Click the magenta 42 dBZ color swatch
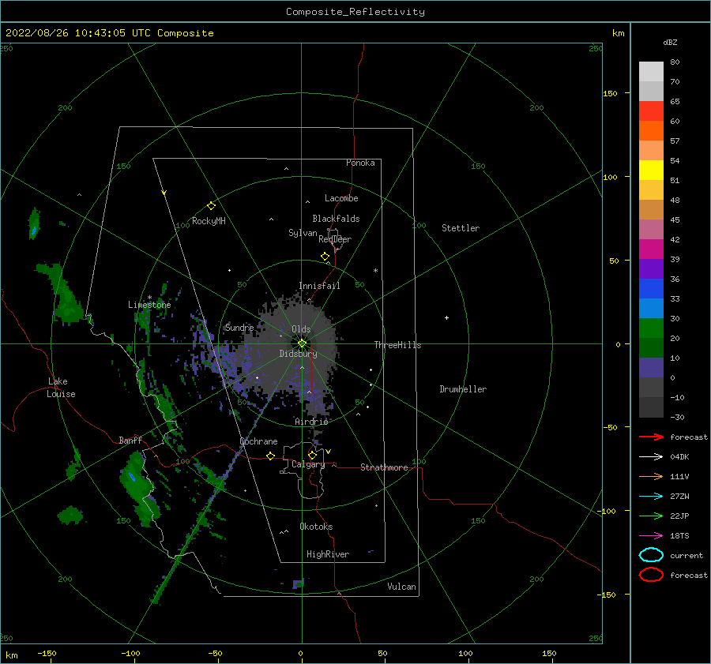Image resolution: width=711 pixels, height=664 pixels. click(651, 249)
